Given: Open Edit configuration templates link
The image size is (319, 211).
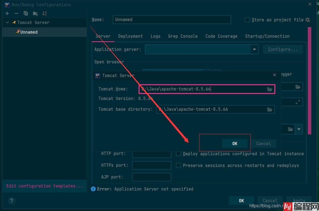Looking at the screenshot, I should tap(44, 186).
